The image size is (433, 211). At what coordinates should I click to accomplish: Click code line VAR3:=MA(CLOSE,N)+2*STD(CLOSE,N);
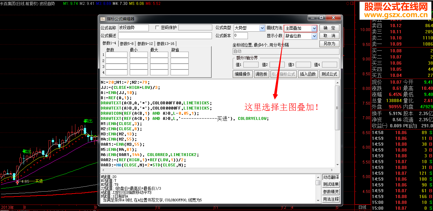coord(143,165)
